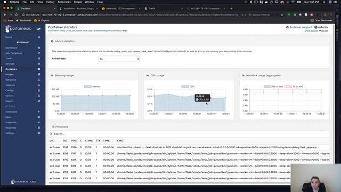Switch to the Instances EC2 Management tab

pyautogui.click(x=121, y=9)
